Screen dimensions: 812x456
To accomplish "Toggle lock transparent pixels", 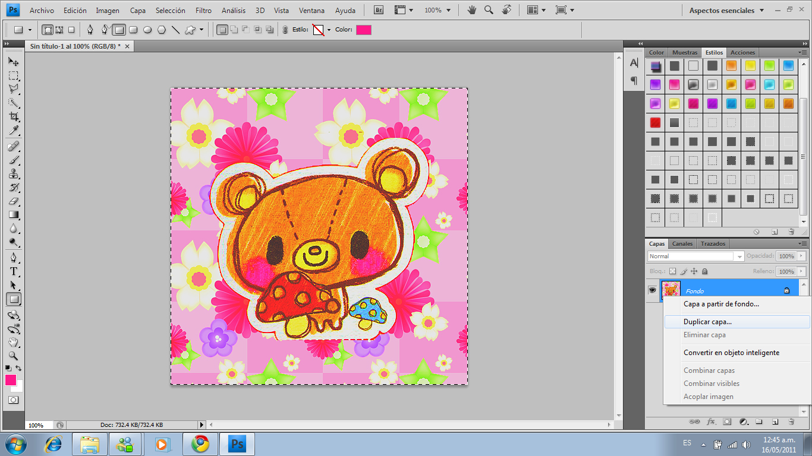I will pos(673,271).
